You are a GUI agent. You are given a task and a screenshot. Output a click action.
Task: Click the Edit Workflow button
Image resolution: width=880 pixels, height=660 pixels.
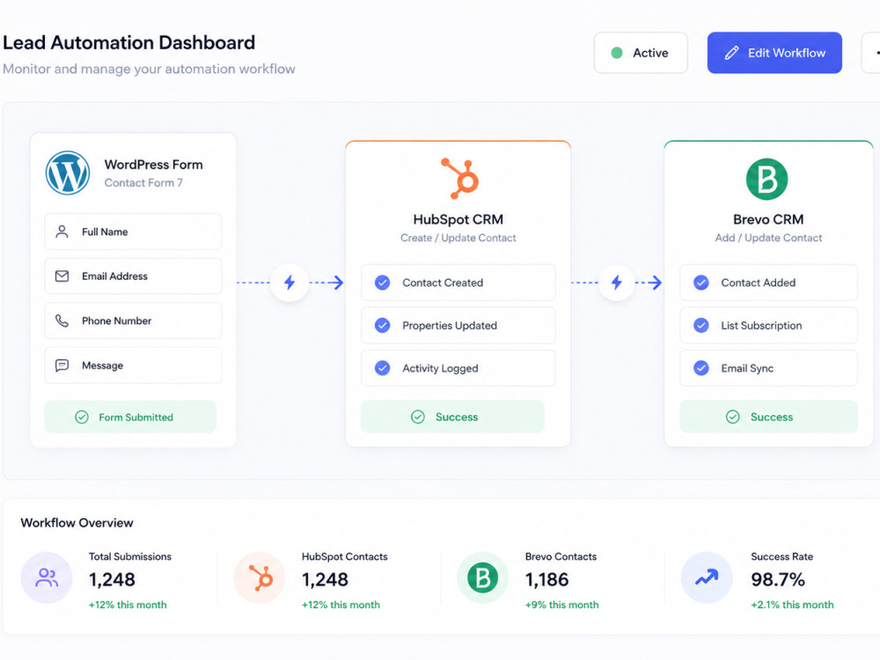click(x=774, y=53)
